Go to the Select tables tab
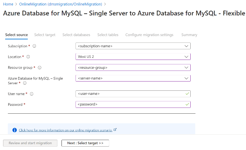Viewport: 246px width, 150px height. click(x=108, y=35)
